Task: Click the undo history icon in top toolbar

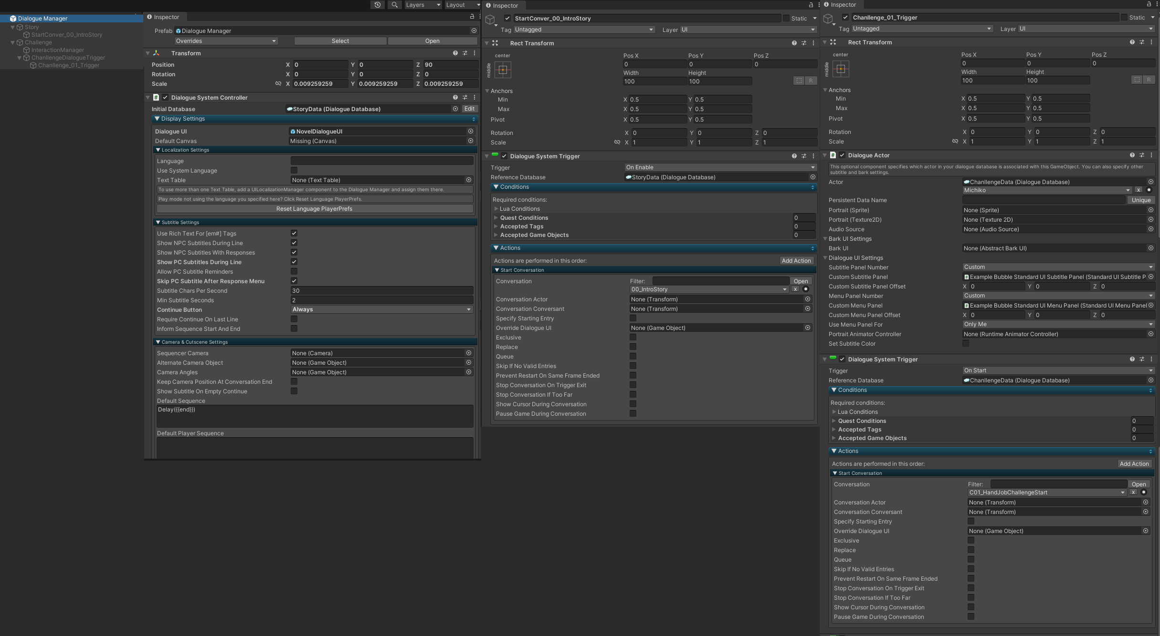Action: pos(378,5)
